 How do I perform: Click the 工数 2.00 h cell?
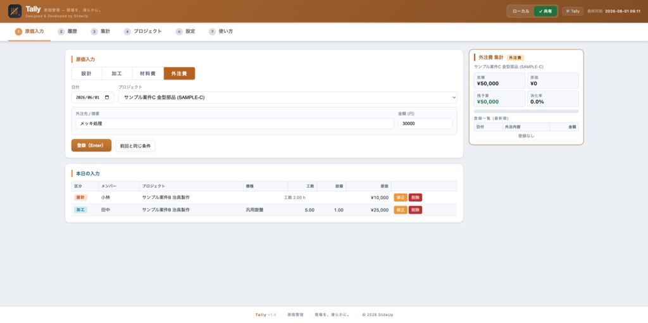pyautogui.click(x=295, y=197)
